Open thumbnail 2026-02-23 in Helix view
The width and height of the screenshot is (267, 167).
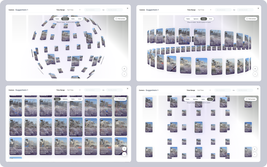click(201, 66)
